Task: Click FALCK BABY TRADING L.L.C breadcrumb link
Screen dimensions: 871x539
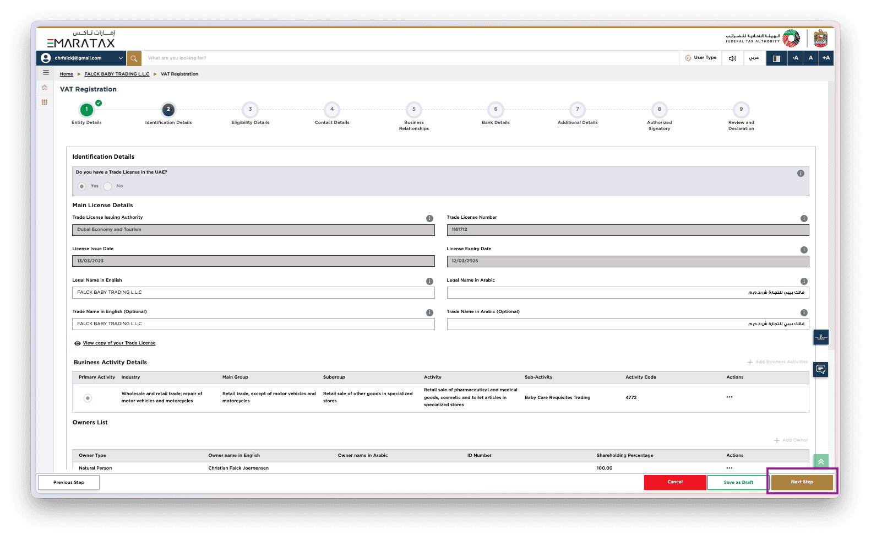Action: [117, 74]
